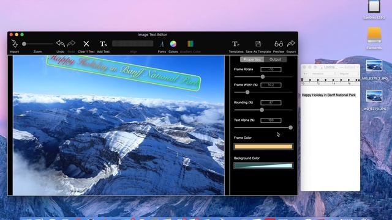This screenshot has width=392, height=220.
Task: Save current design As Template
Action: [258, 44]
